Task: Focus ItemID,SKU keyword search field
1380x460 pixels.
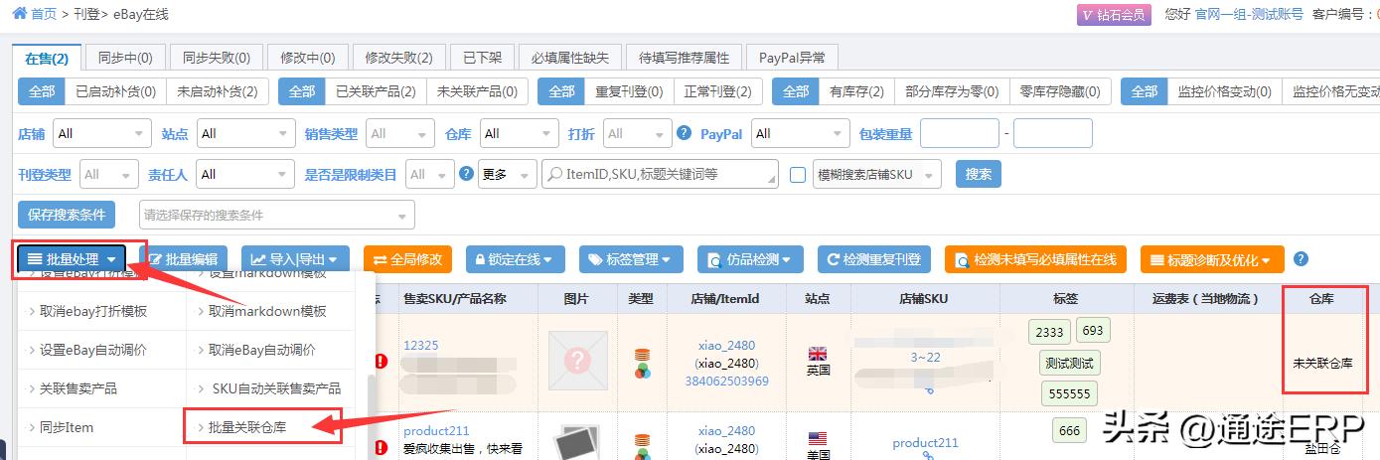Action: tap(660, 174)
